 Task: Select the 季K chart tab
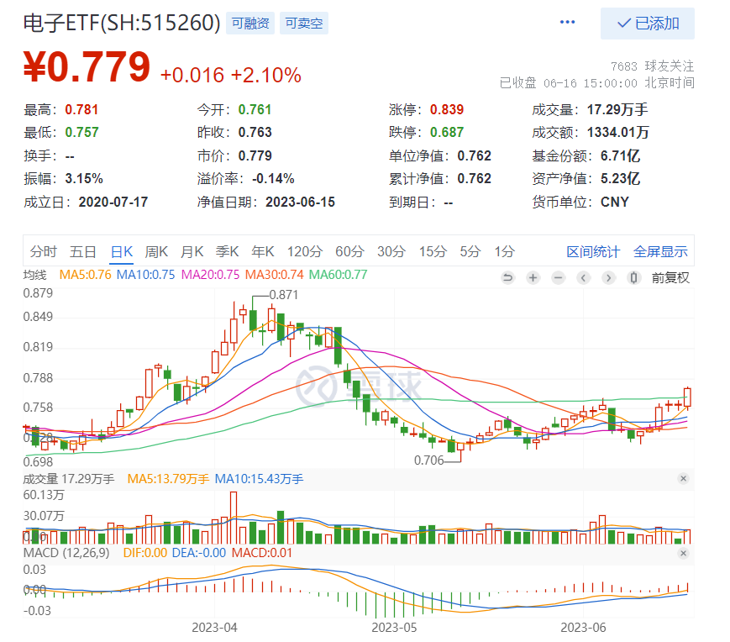[x=227, y=252]
